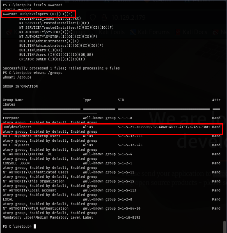Click SID 'S-1-5-11'
This screenshot has width=227, height=233.
(126, 172)
